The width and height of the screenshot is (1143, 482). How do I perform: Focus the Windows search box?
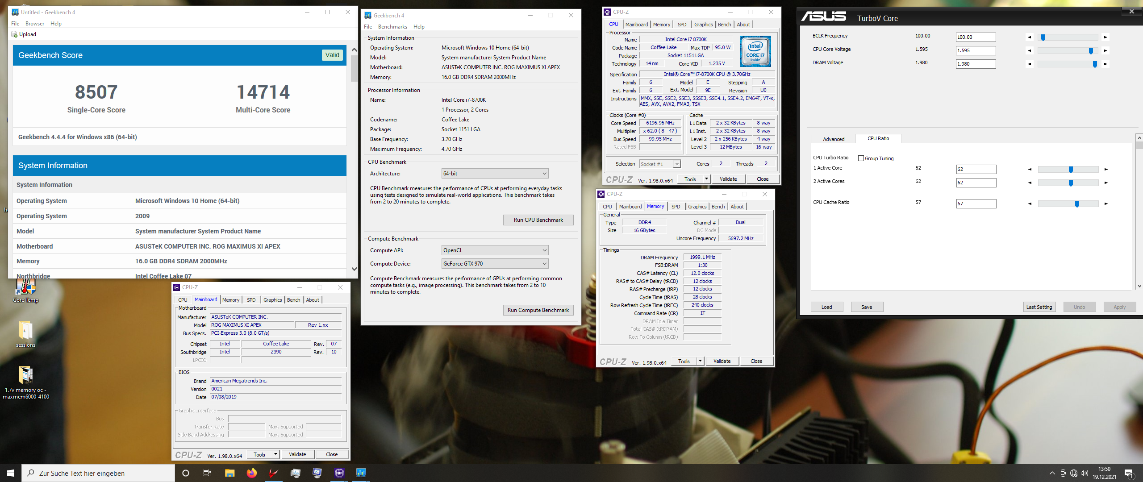[98, 473]
